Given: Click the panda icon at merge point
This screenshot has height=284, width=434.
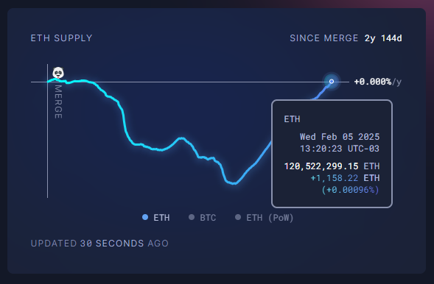Looking at the screenshot, I should coord(58,73).
